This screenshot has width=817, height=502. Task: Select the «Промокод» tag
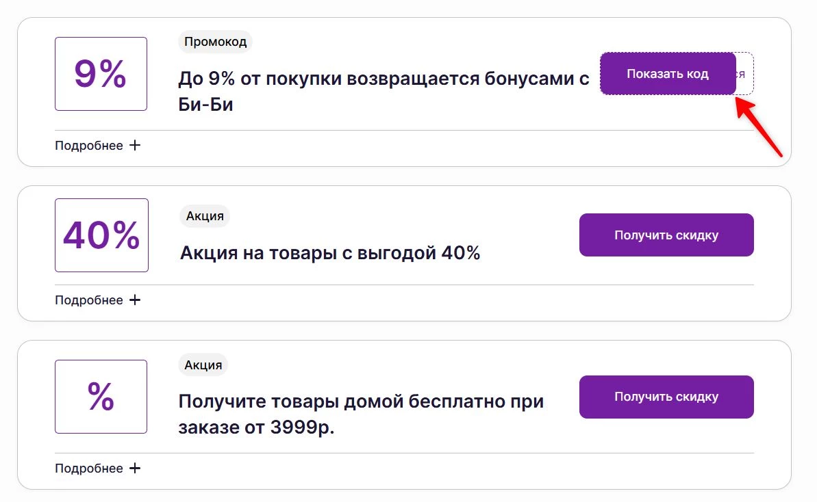coord(215,42)
